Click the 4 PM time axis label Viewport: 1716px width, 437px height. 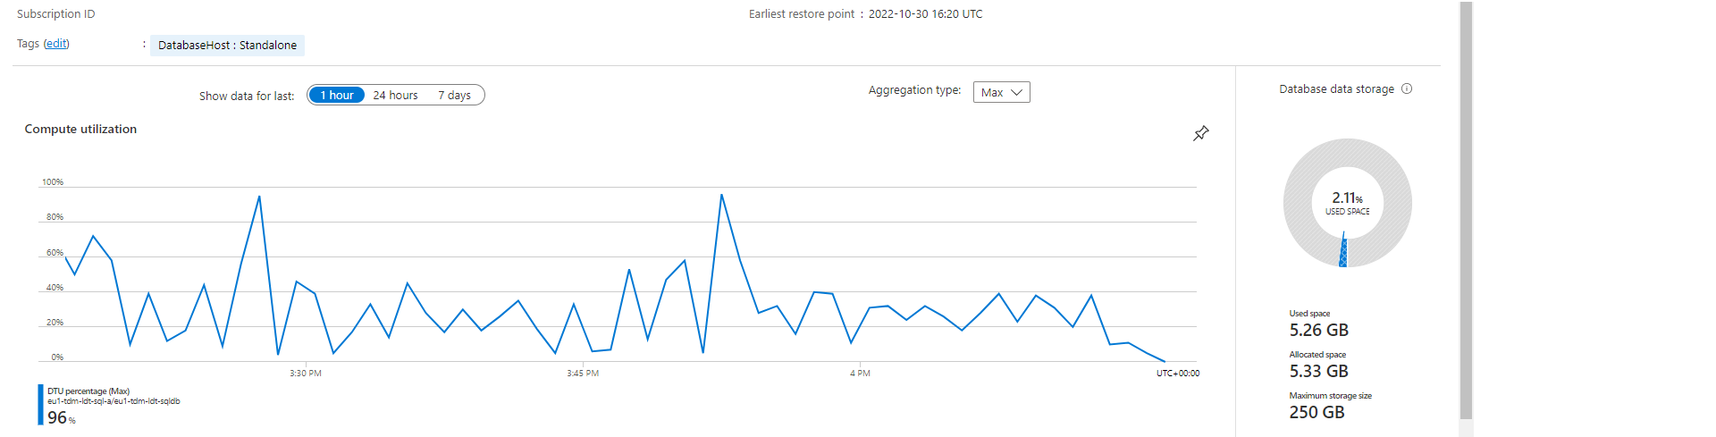[860, 374]
